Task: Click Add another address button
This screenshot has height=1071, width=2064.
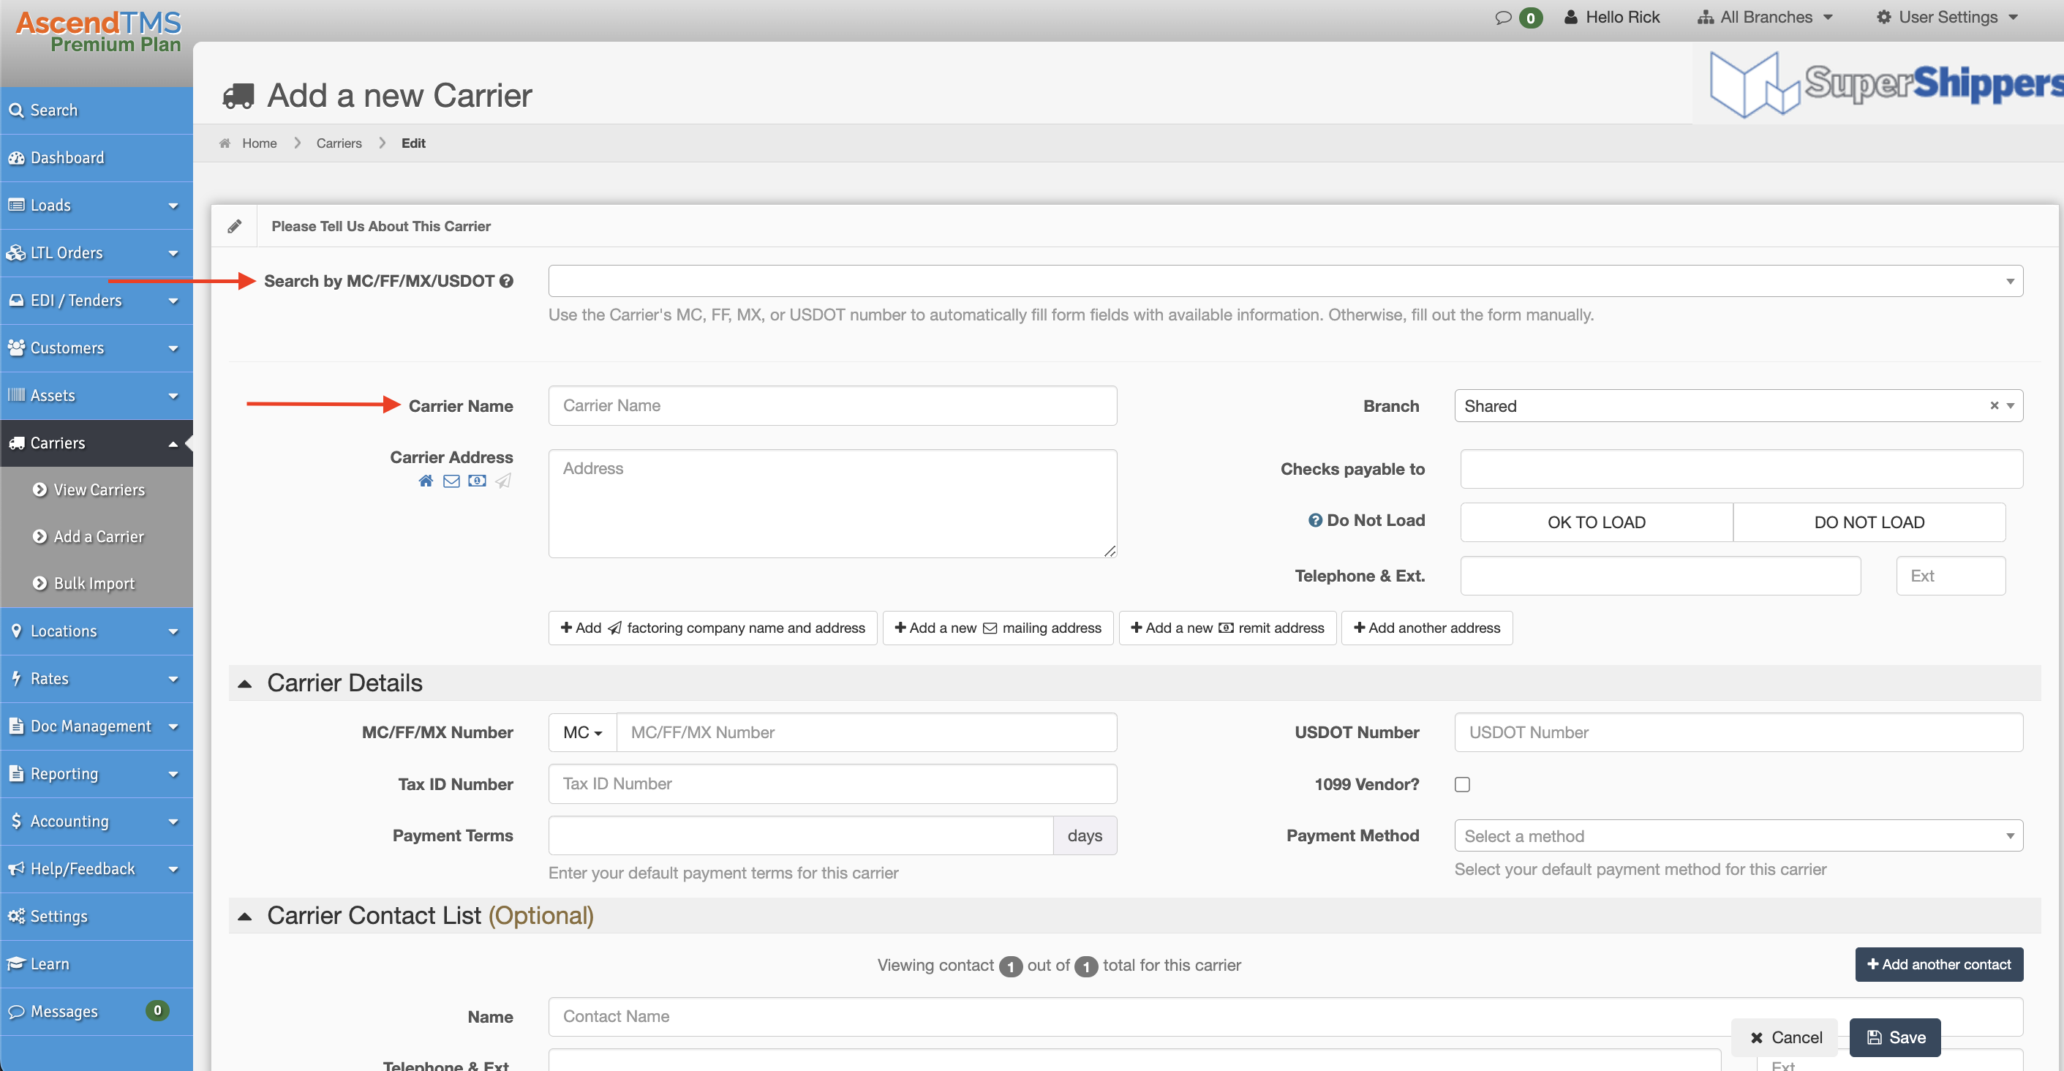Action: click(1426, 628)
